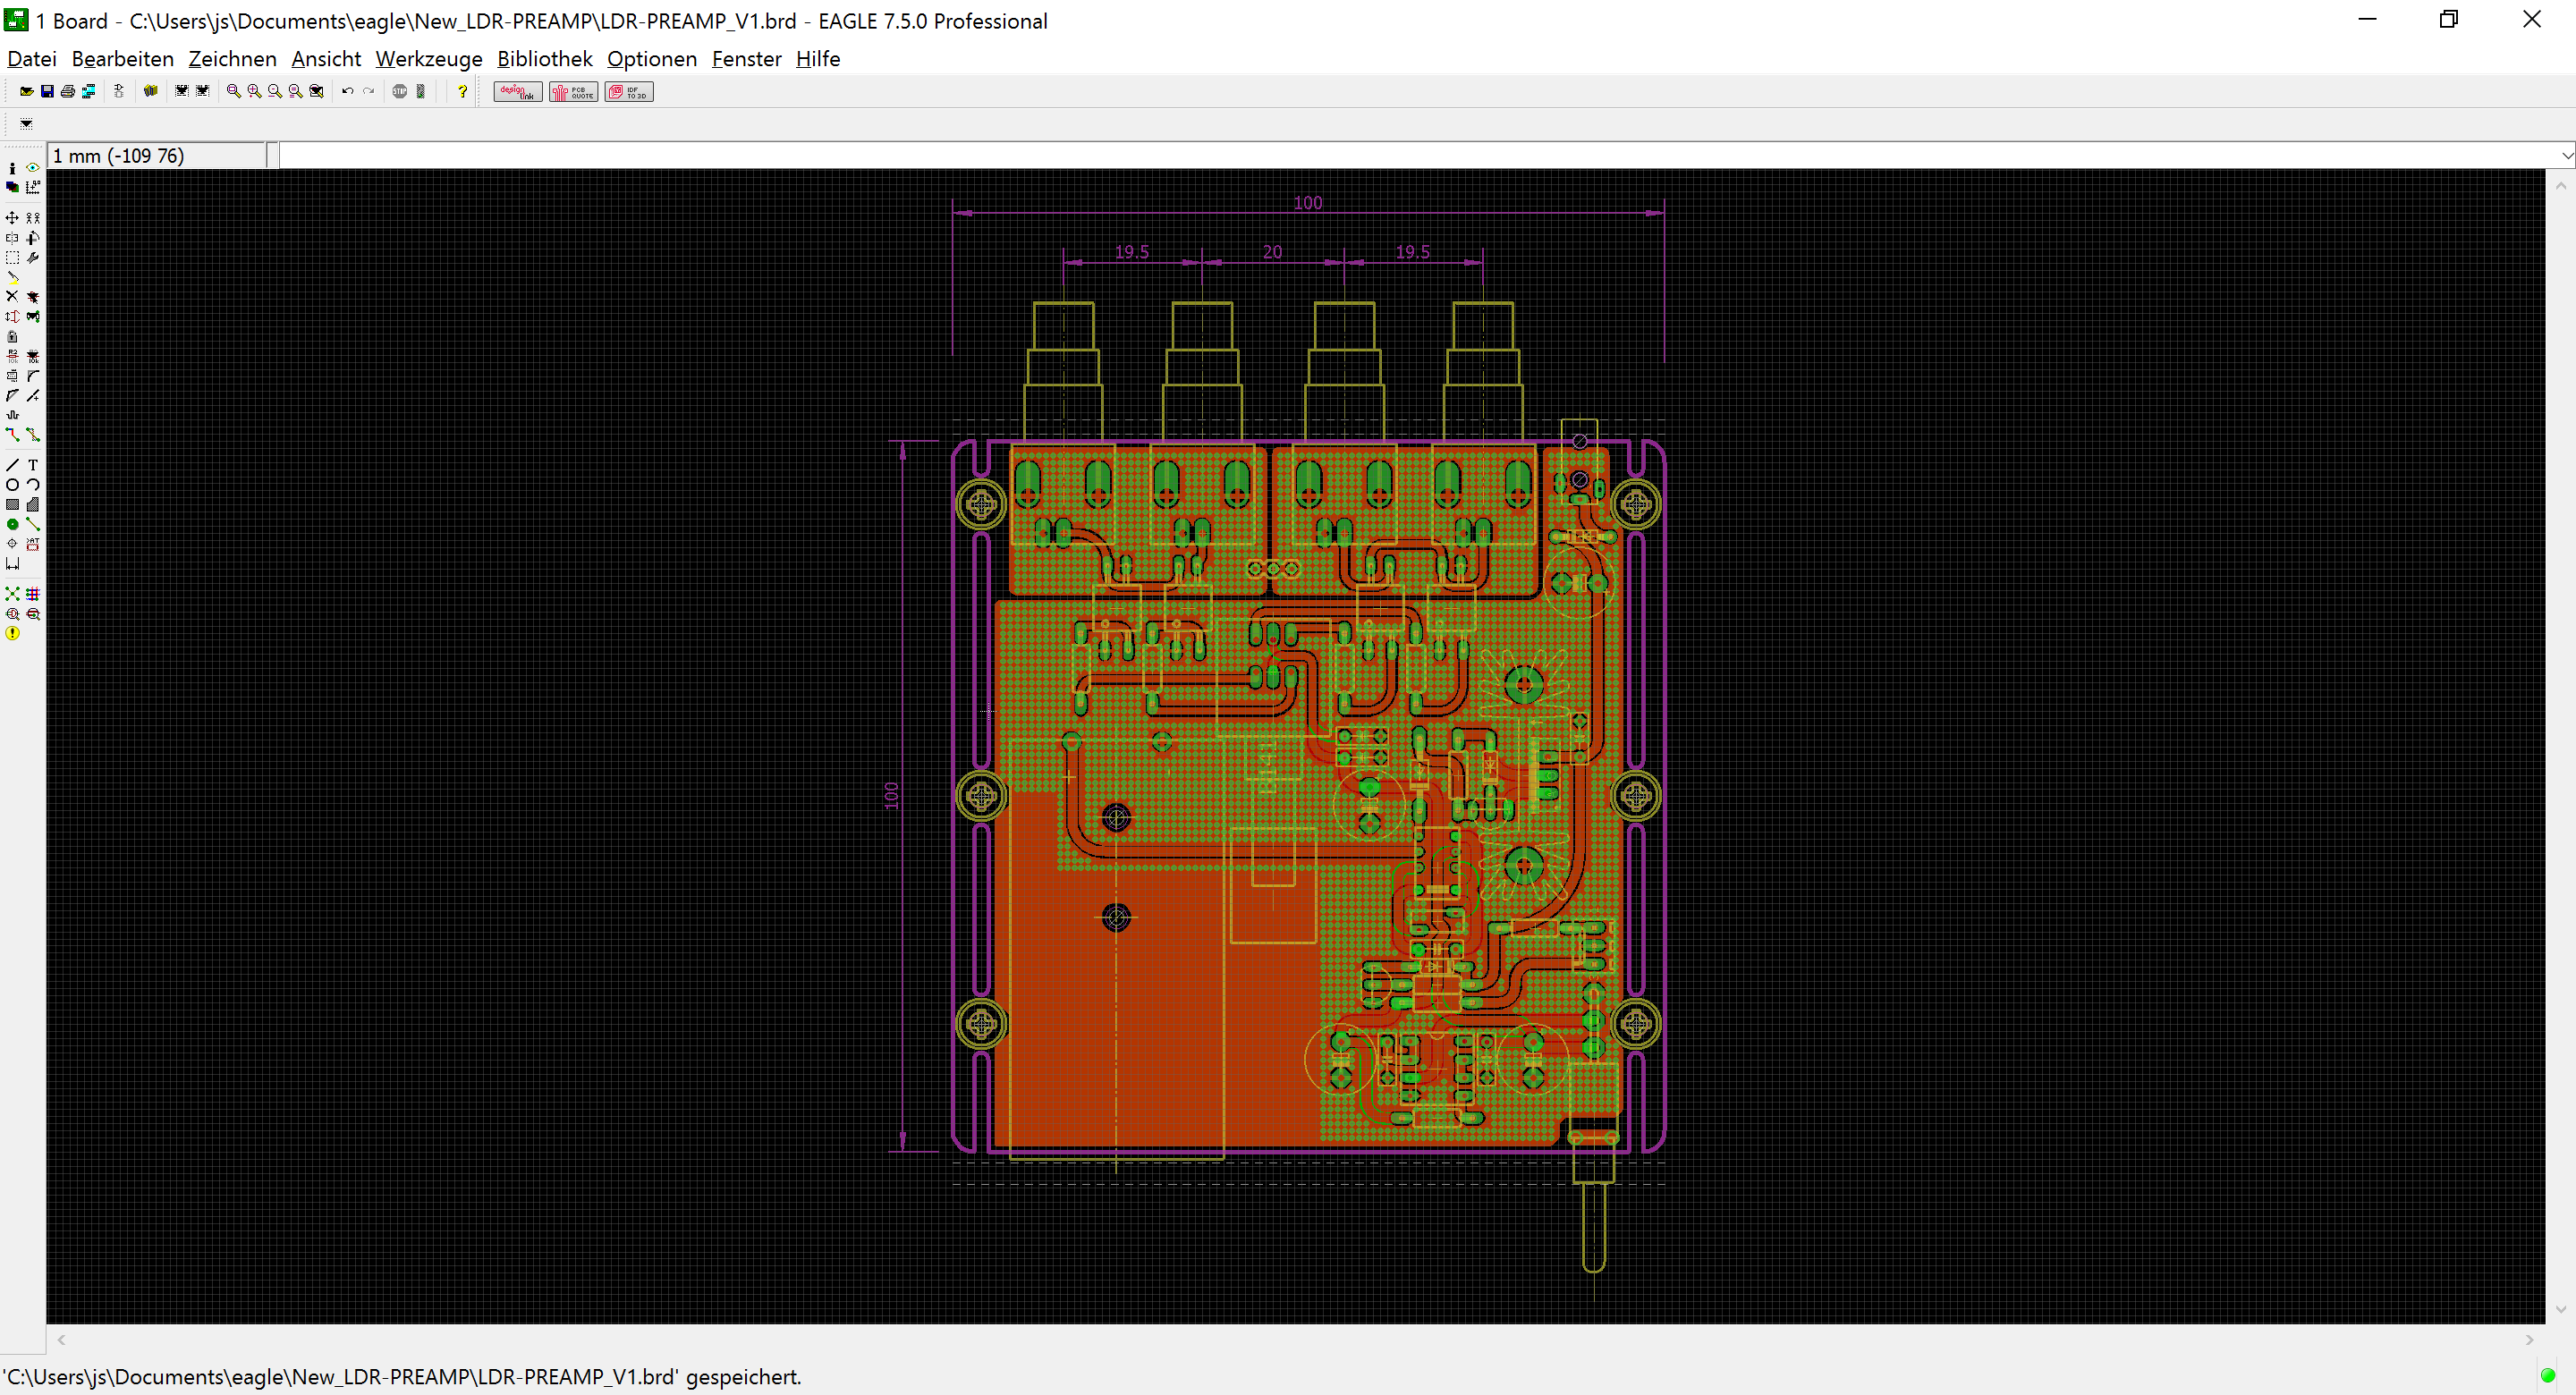
Task: Click the STOP sign icon
Action: [400, 91]
